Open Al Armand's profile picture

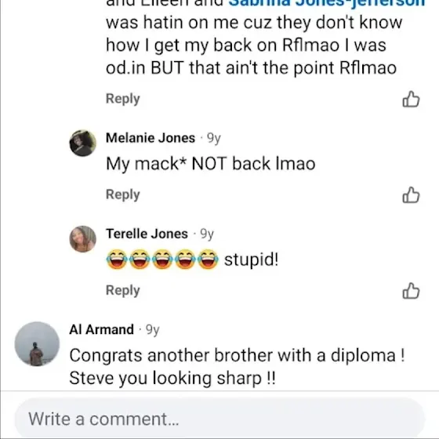[x=37, y=344]
